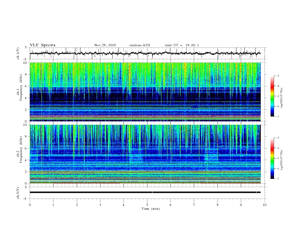The image size is (298, 230).
Task: Click the ch.1 colorbar "log(PSD)(V²/Hz)" label
Action: pyautogui.click(x=282, y=98)
